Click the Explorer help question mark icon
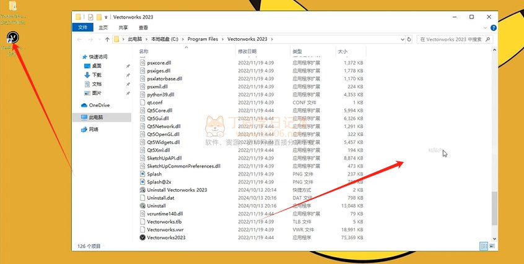Viewport: 524px width, 264px height. [493, 28]
